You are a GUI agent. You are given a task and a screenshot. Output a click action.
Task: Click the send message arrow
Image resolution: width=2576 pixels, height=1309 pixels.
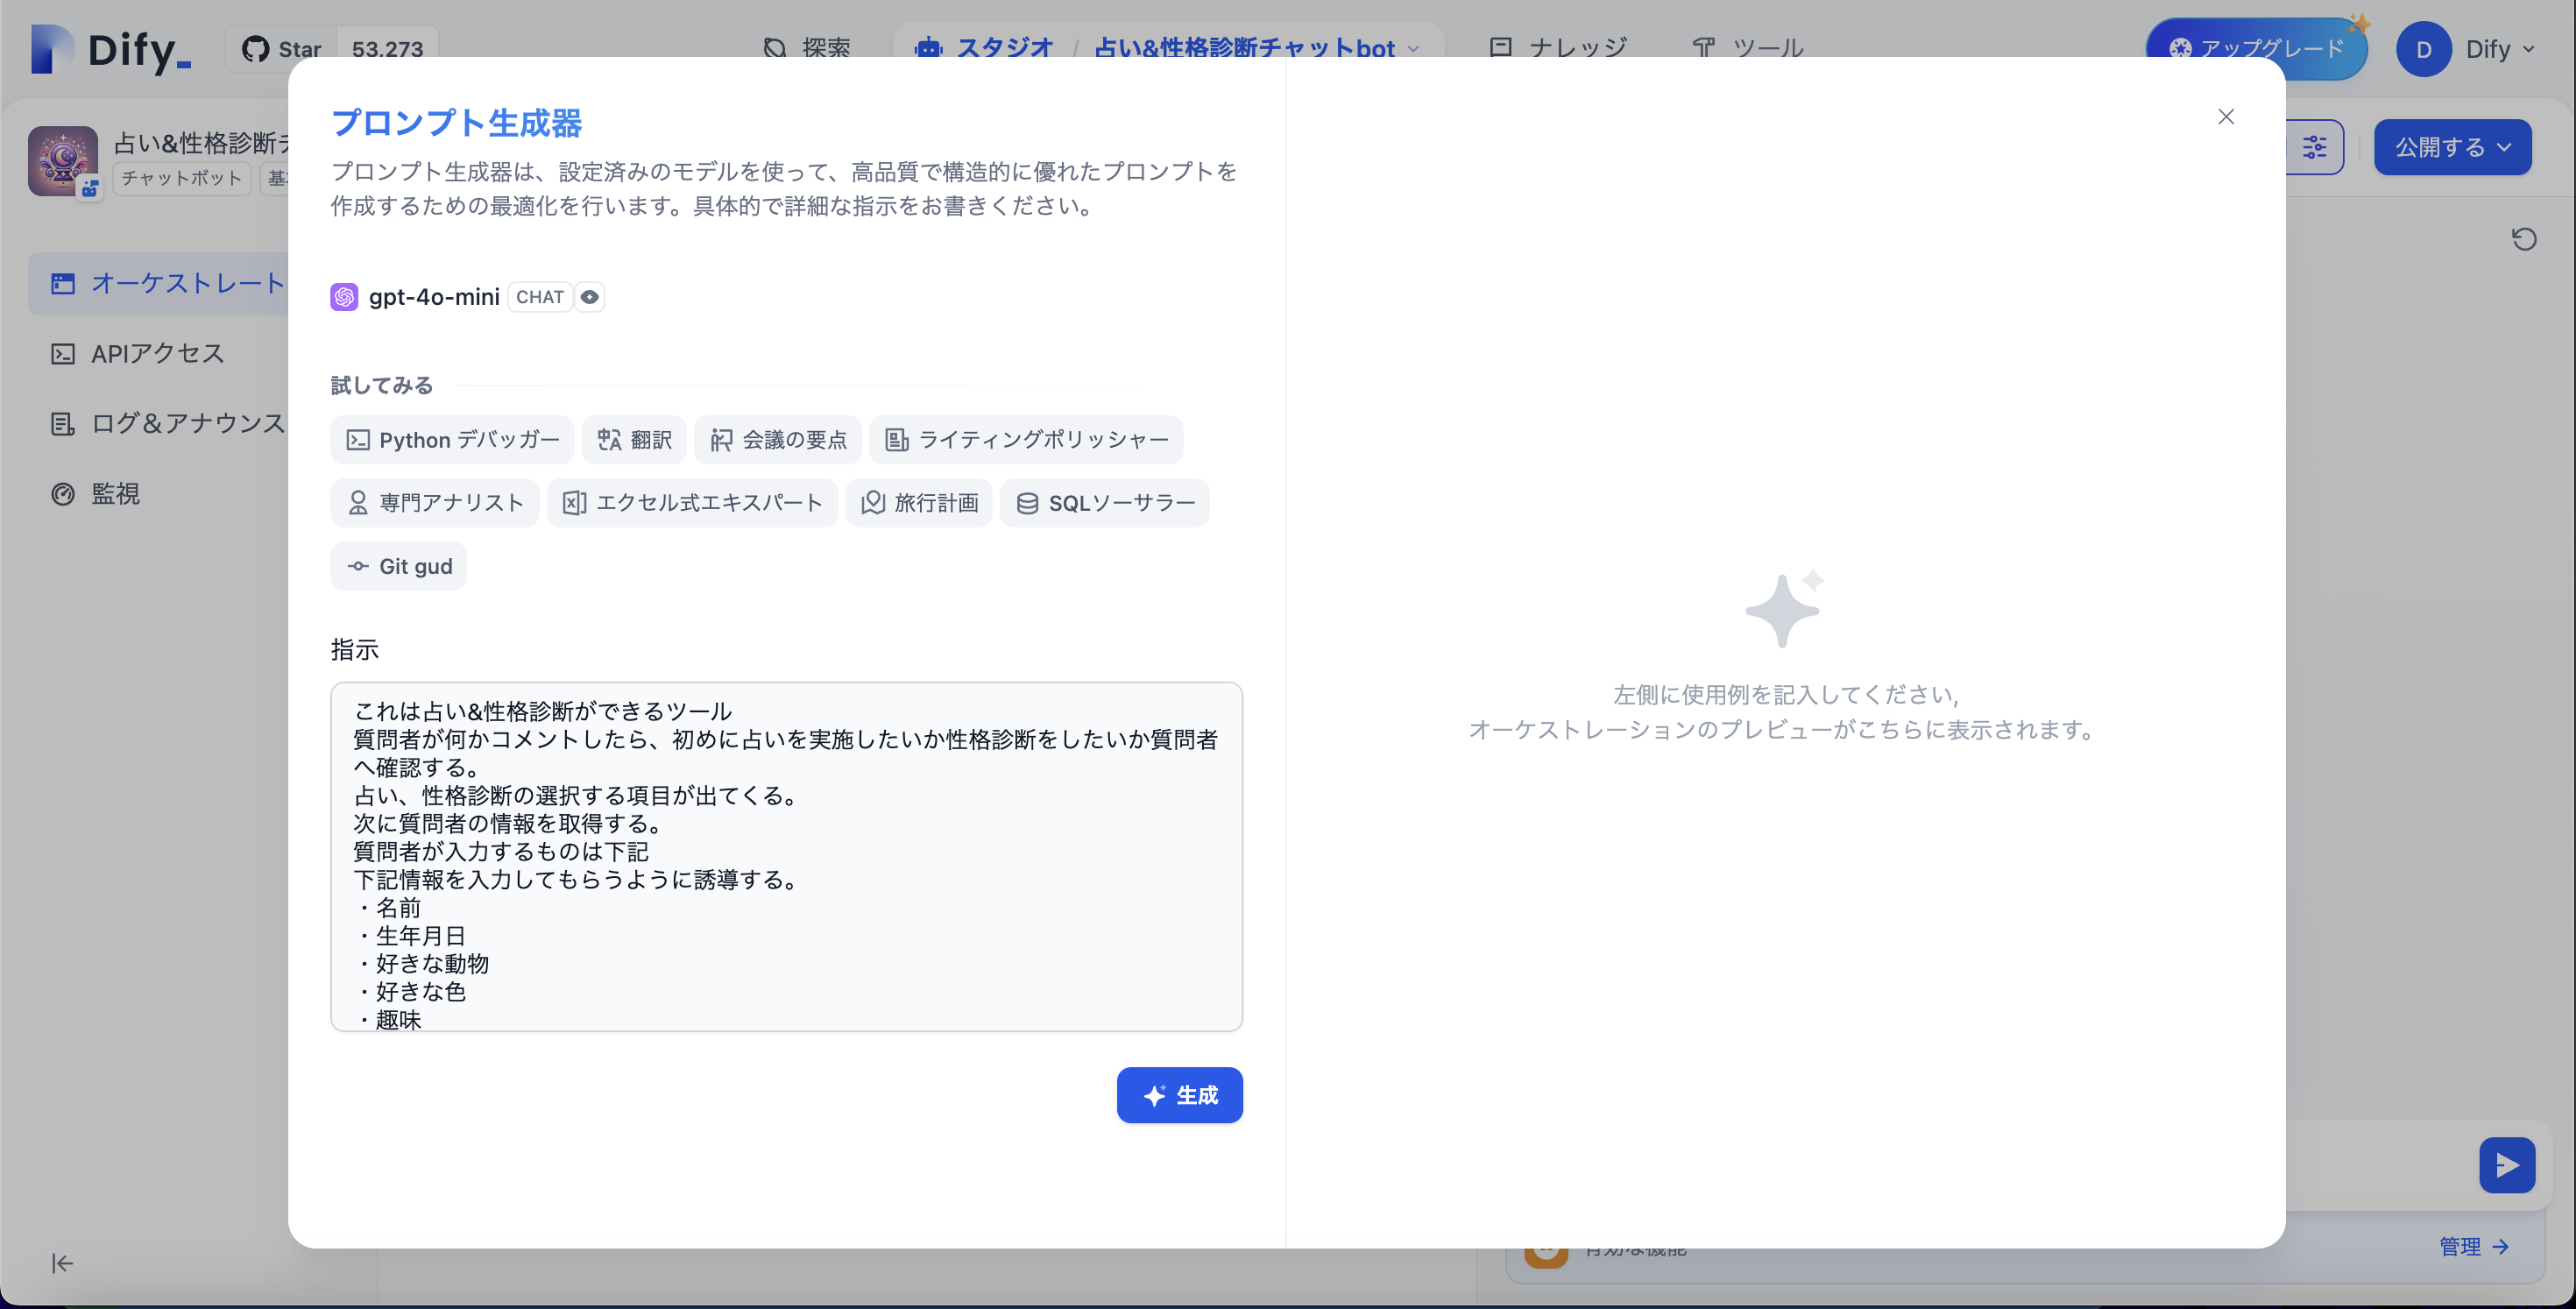tap(2507, 1164)
